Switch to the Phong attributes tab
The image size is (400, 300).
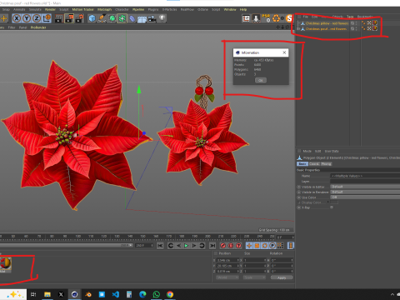click(x=327, y=164)
